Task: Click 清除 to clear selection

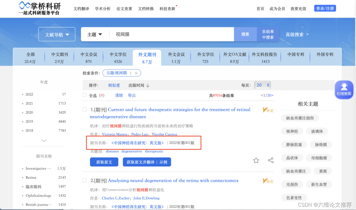Action: [119, 95]
